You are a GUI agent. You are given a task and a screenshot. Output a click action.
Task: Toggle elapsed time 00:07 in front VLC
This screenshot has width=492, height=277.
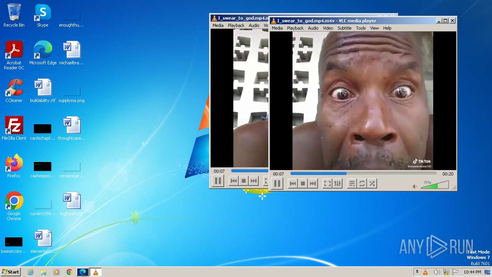pyautogui.click(x=278, y=174)
